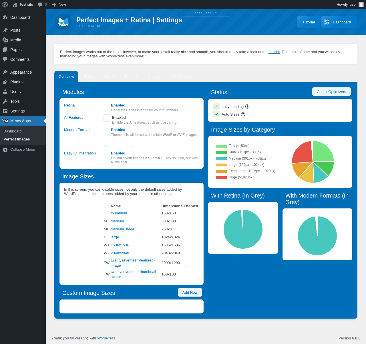The image size is (366, 344).
Task: Click the WordPress logo in admin bar
Action: coord(5,5)
